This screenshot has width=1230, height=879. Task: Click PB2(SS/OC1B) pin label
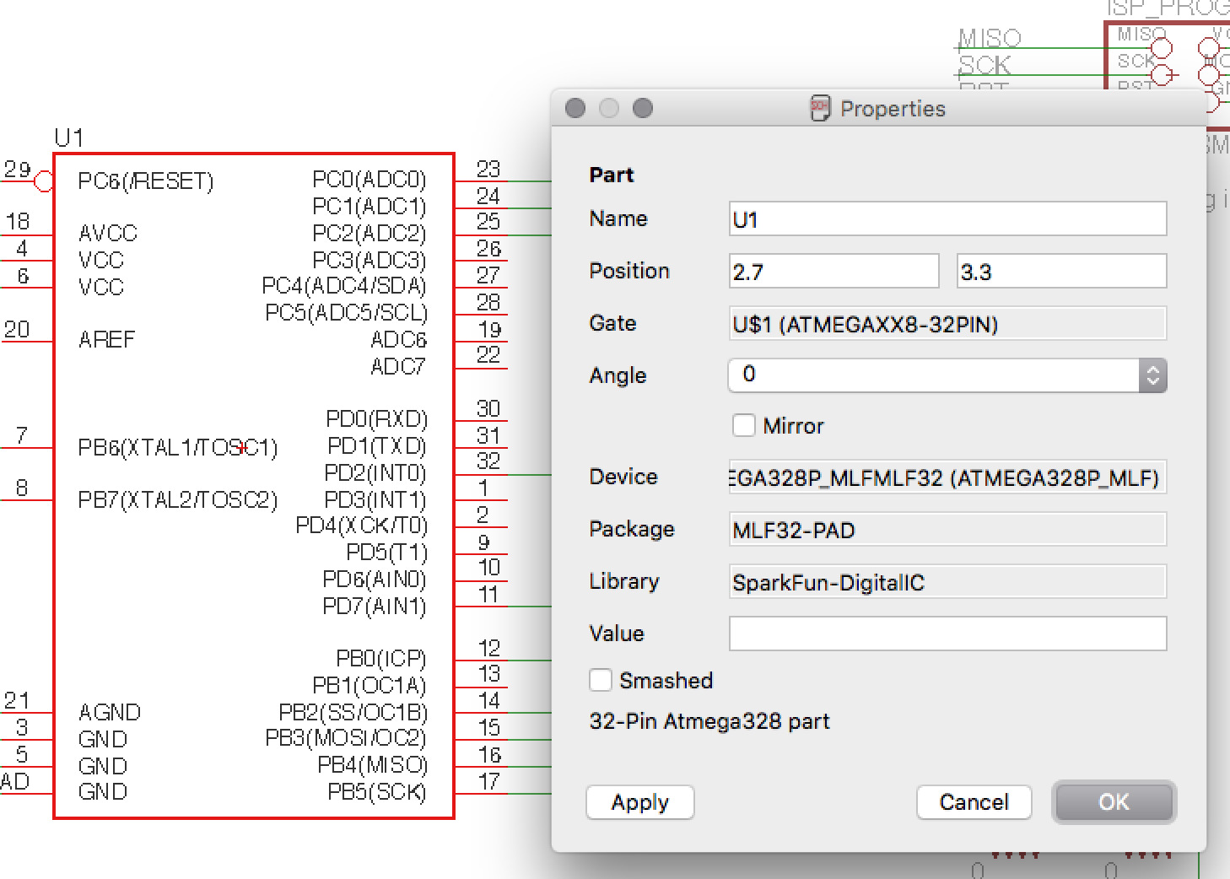[x=353, y=712]
